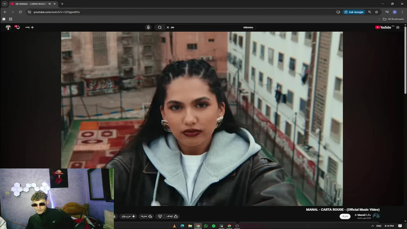Open the apps grid in bookmarks bar
Image resolution: width=407 pixels, height=229 pixels.
click(x=10, y=19)
